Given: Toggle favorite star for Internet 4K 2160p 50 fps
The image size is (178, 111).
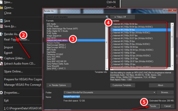Looking at the screenshot, I should [112, 30].
